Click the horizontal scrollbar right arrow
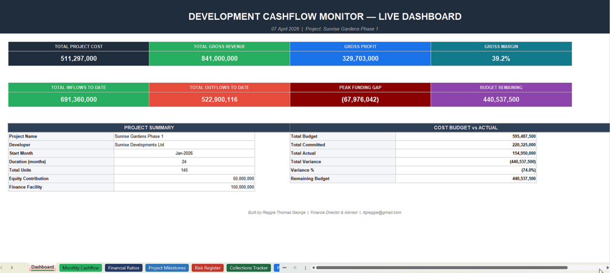The width and height of the screenshot is (610, 273). (608, 268)
